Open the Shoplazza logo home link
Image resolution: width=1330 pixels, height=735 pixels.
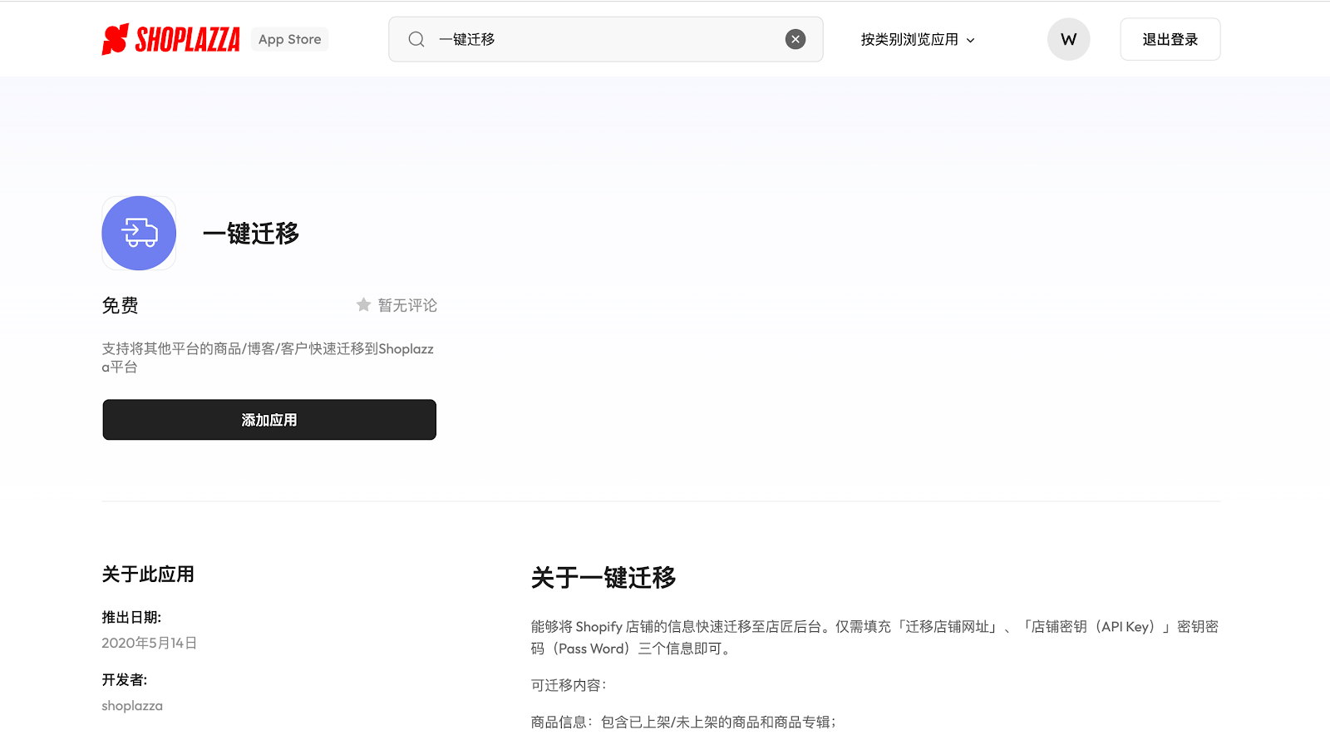(170, 39)
